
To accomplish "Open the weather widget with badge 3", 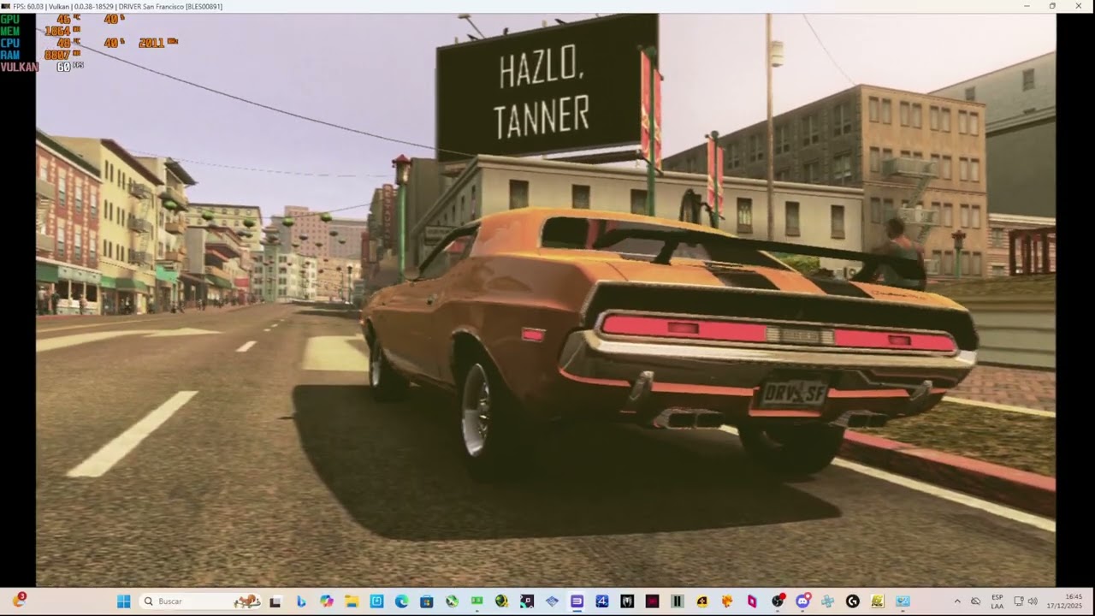I will tap(19, 601).
